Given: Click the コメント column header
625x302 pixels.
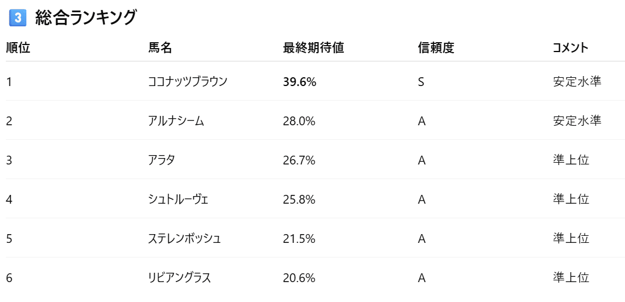Looking at the screenshot, I should (570, 48).
